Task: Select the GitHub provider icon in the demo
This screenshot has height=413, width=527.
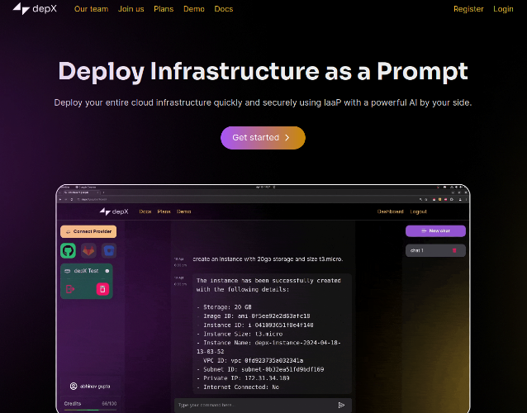Action: (x=69, y=250)
